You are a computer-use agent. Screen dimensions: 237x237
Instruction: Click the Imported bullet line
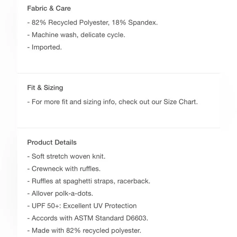(45, 47)
